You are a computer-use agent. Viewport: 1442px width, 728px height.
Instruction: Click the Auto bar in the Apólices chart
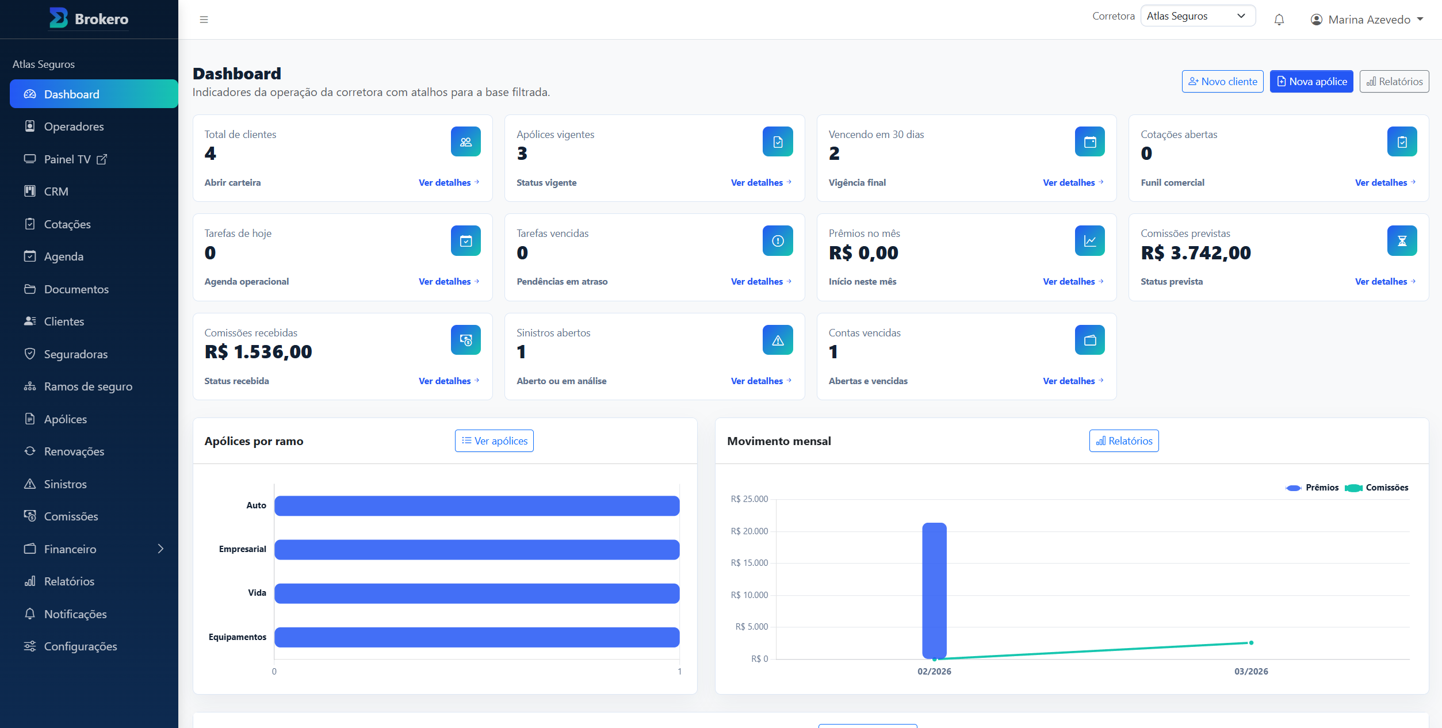477,505
